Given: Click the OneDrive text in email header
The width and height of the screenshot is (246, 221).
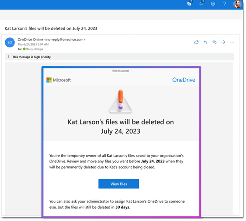Looking at the screenshot, I should pos(184,80).
